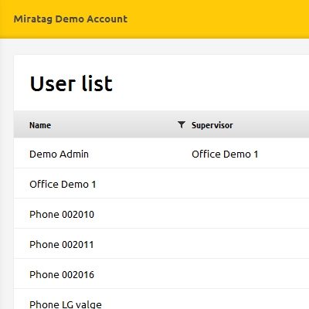Open the Phone 002010 user
309x309 pixels.
point(62,215)
